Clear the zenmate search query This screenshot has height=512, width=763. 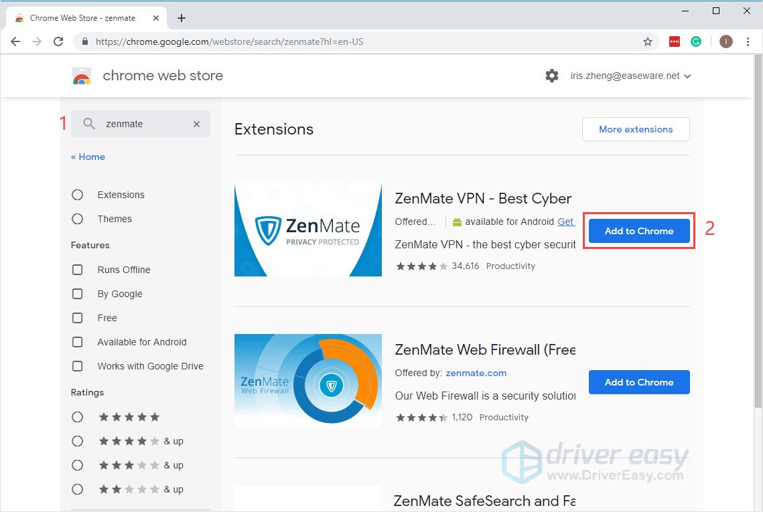(x=196, y=124)
